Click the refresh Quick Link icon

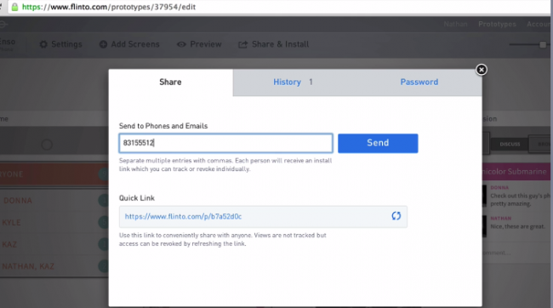(396, 216)
